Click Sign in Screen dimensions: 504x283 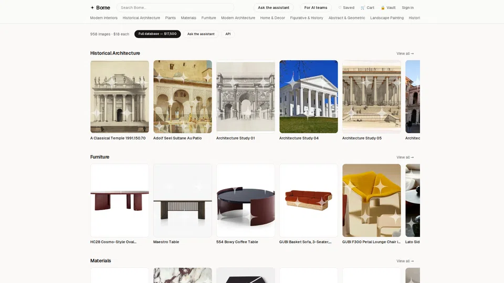407,8
